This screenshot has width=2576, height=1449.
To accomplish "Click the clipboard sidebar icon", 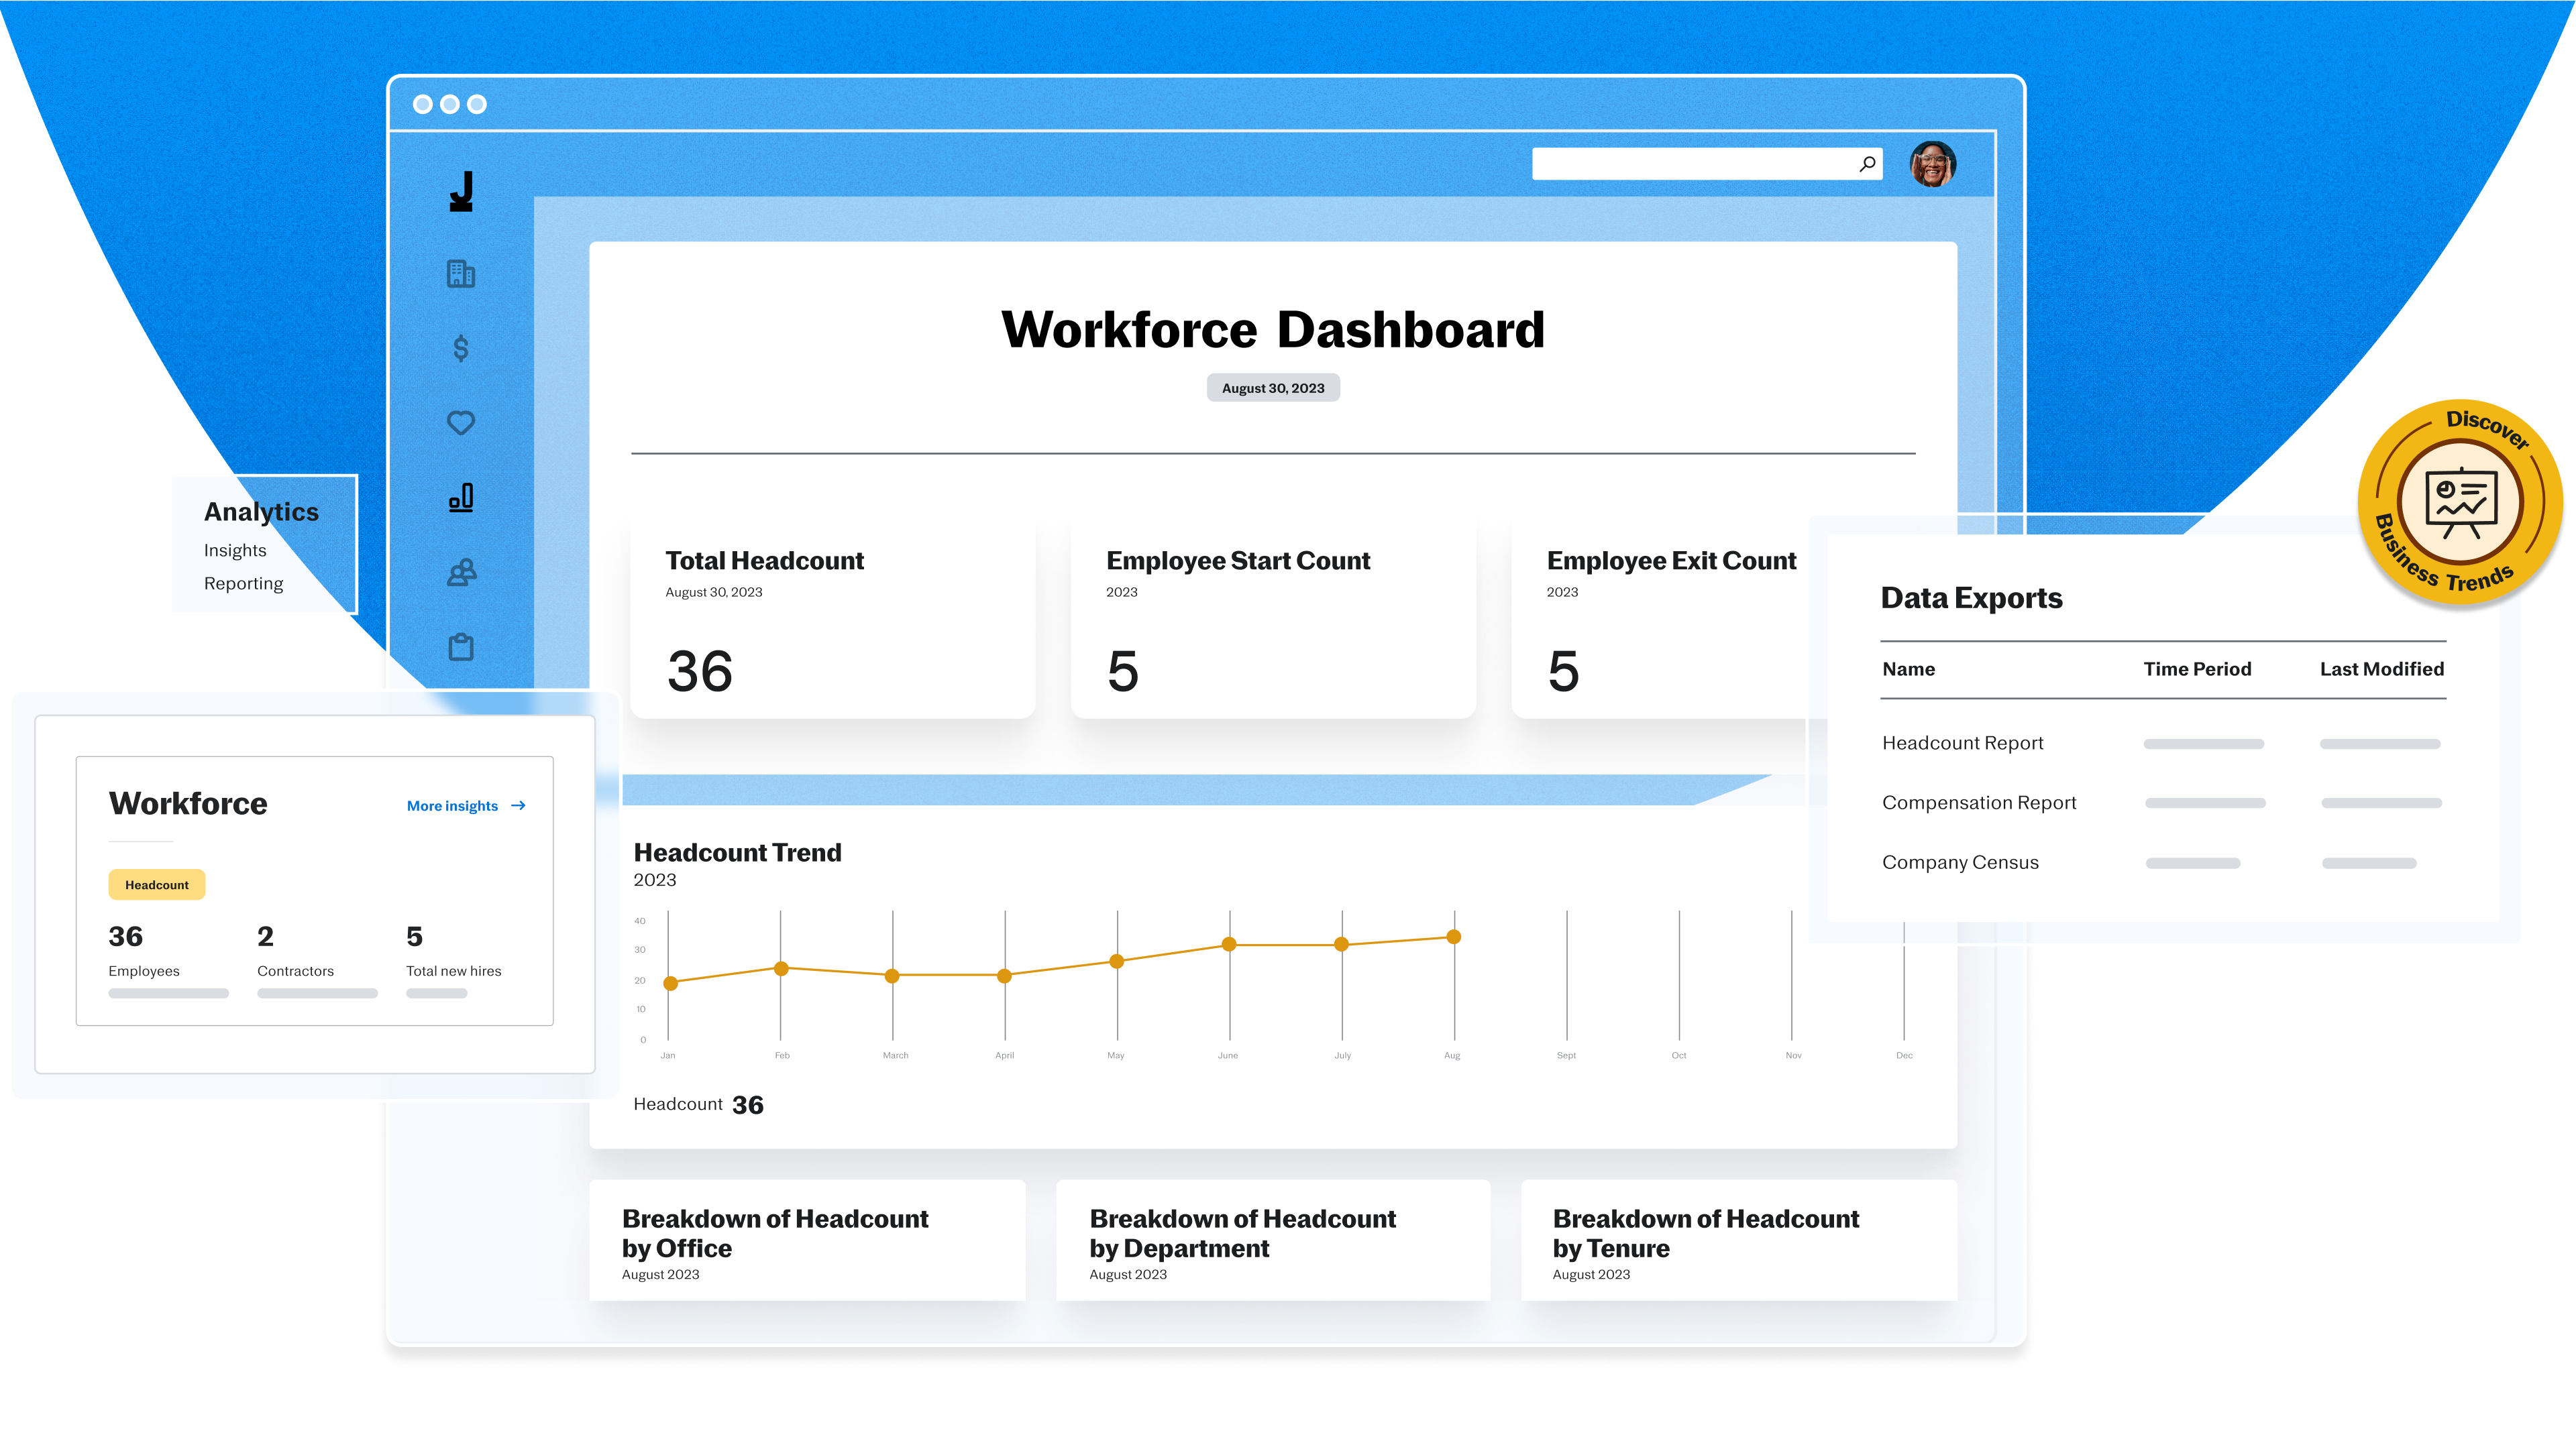I will [461, 646].
